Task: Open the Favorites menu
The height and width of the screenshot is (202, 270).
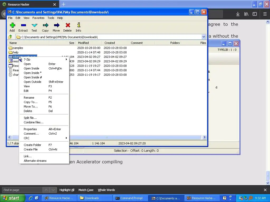Action: [38, 18]
